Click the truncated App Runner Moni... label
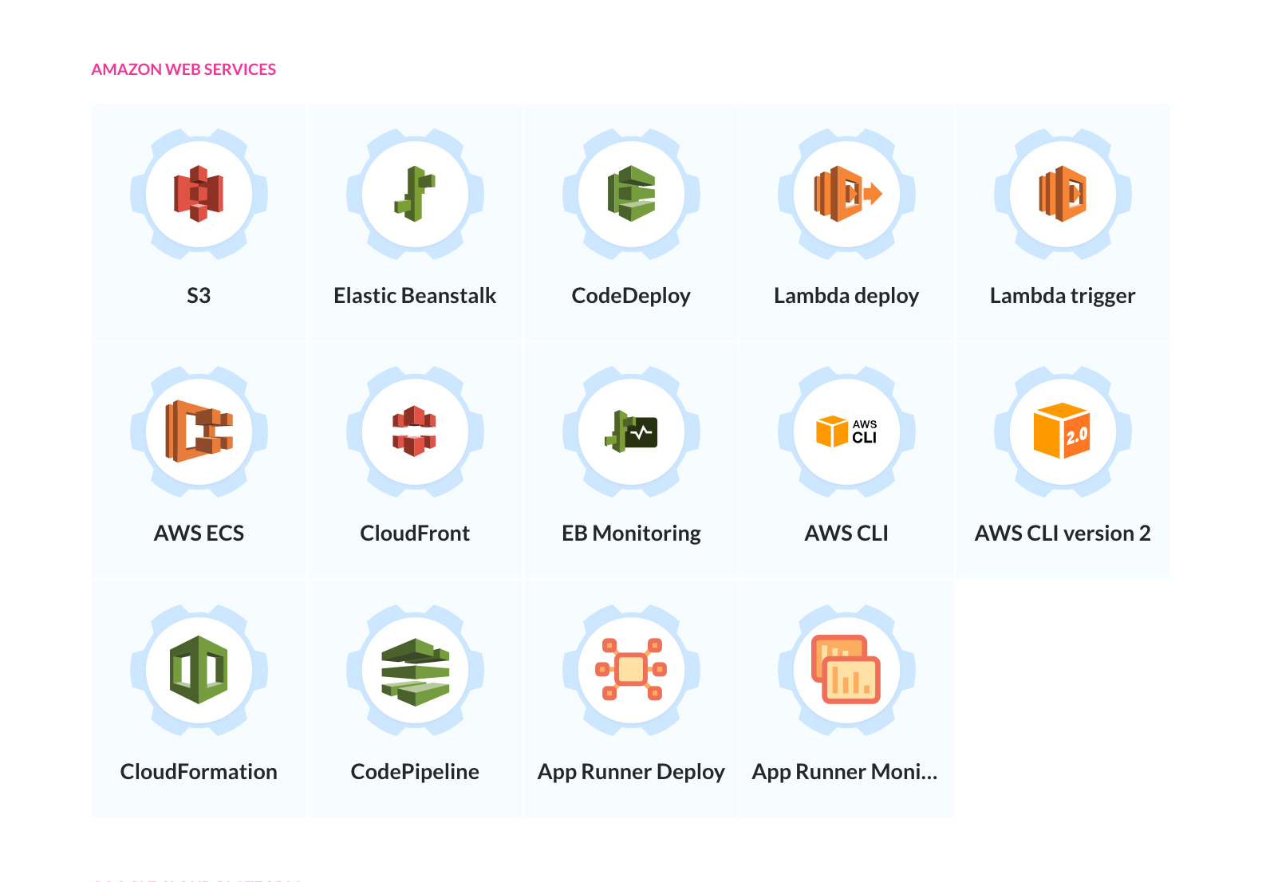Screen dimensions: 1262x882 [845, 772]
